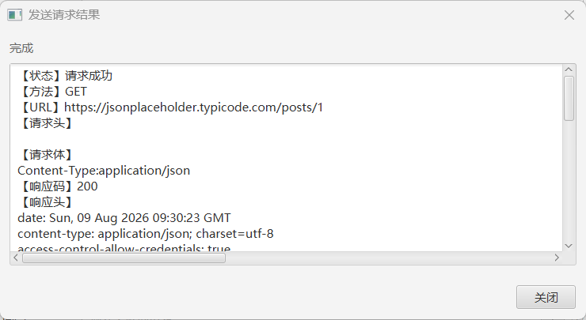Click the vertical scrollbar up arrow
This screenshot has width=586, height=320.
click(x=569, y=70)
